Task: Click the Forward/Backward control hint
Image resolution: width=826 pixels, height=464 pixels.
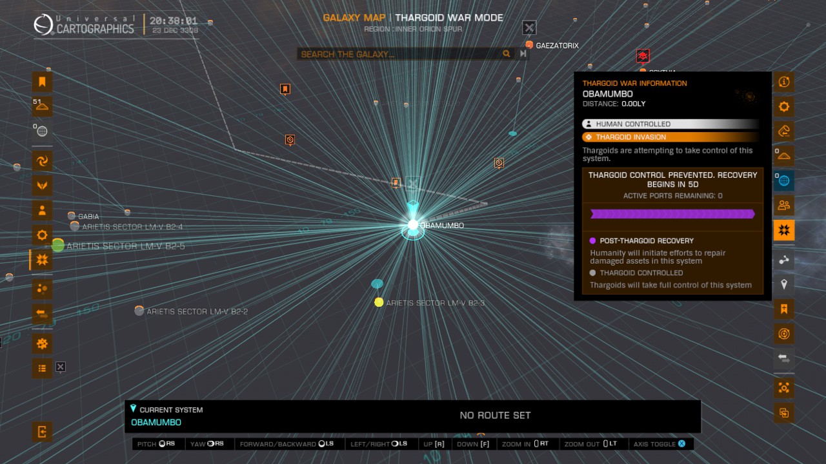Action: point(287,444)
